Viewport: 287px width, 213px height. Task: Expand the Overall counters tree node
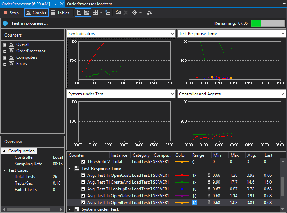(5, 45)
